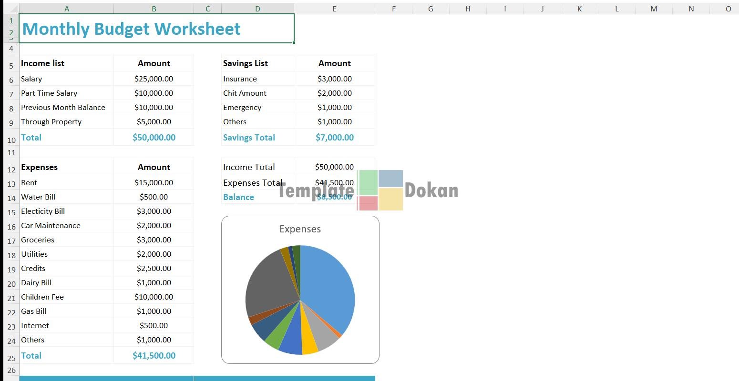Viewport: 739px width, 381px height.
Task: Click column B header
Action: [154, 9]
